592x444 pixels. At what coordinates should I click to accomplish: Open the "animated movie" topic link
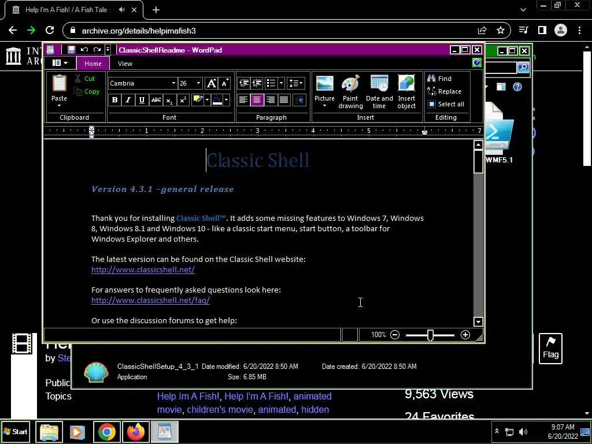point(245,403)
